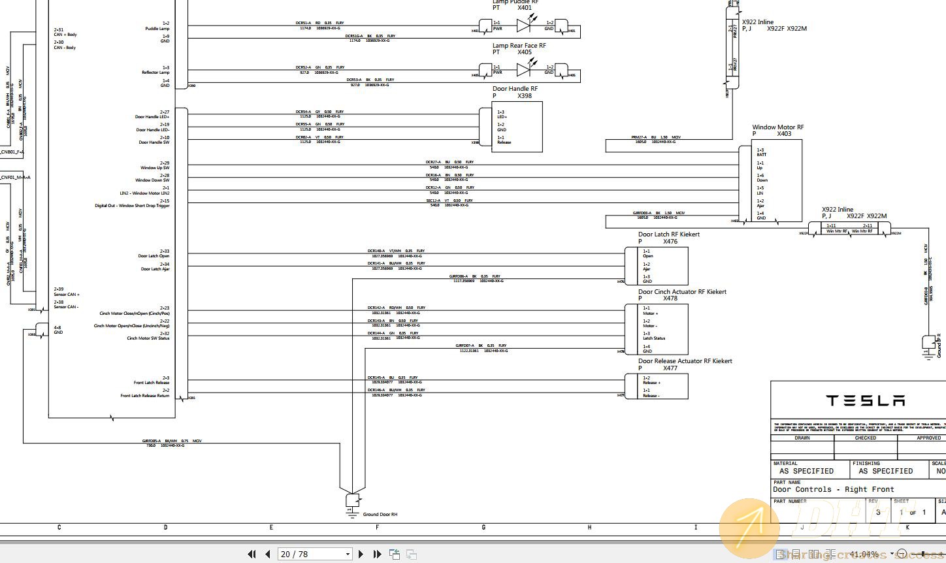
Task: Click wire label 'GJRFD07-A BK 0.35 FLRY'
Action: pyautogui.click(x=481, y=346)
